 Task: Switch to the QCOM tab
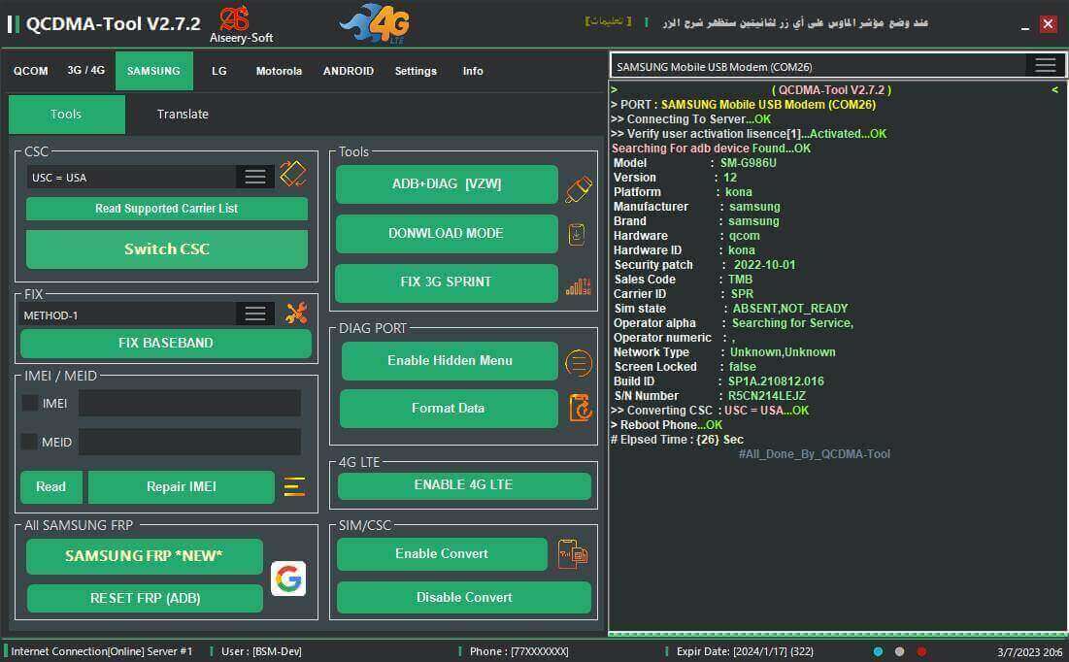(31, 71)
